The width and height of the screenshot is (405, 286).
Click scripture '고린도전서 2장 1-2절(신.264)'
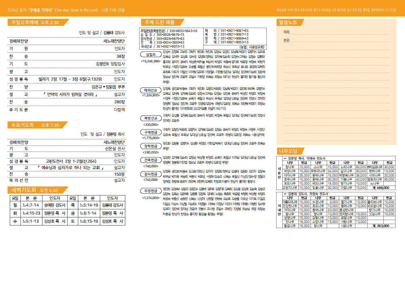pos(71,161)
